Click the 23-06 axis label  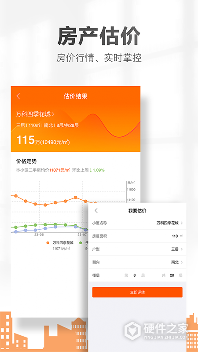[39, 235]
